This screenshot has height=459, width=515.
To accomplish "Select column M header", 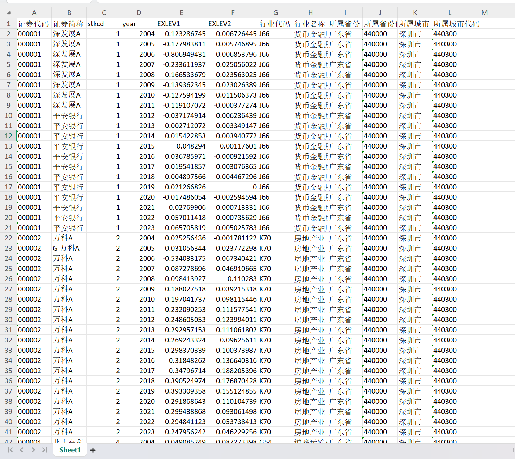I will (x=484, y=13).
